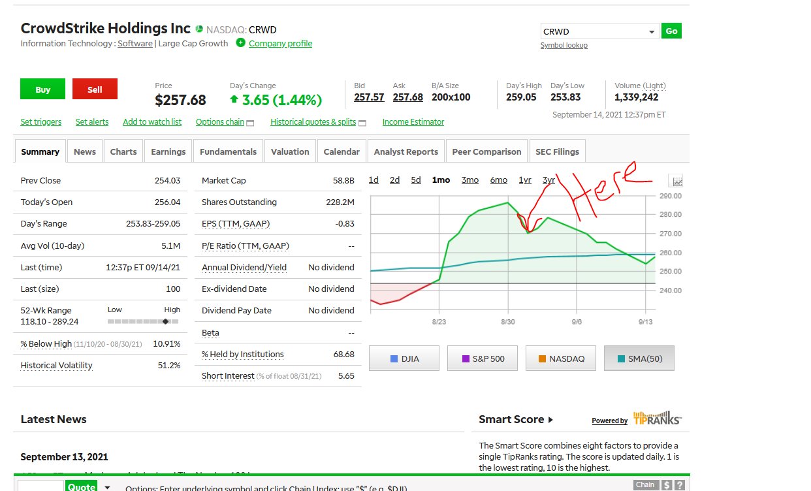Click the Volume (Light) label
The image size is (811, 491).
click(640, 86)
